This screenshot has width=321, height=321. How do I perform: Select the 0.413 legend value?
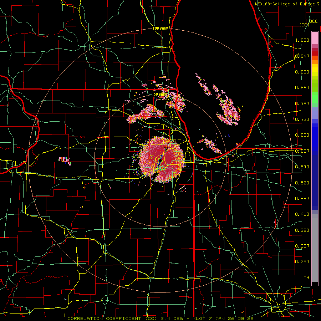coord(302,214)
